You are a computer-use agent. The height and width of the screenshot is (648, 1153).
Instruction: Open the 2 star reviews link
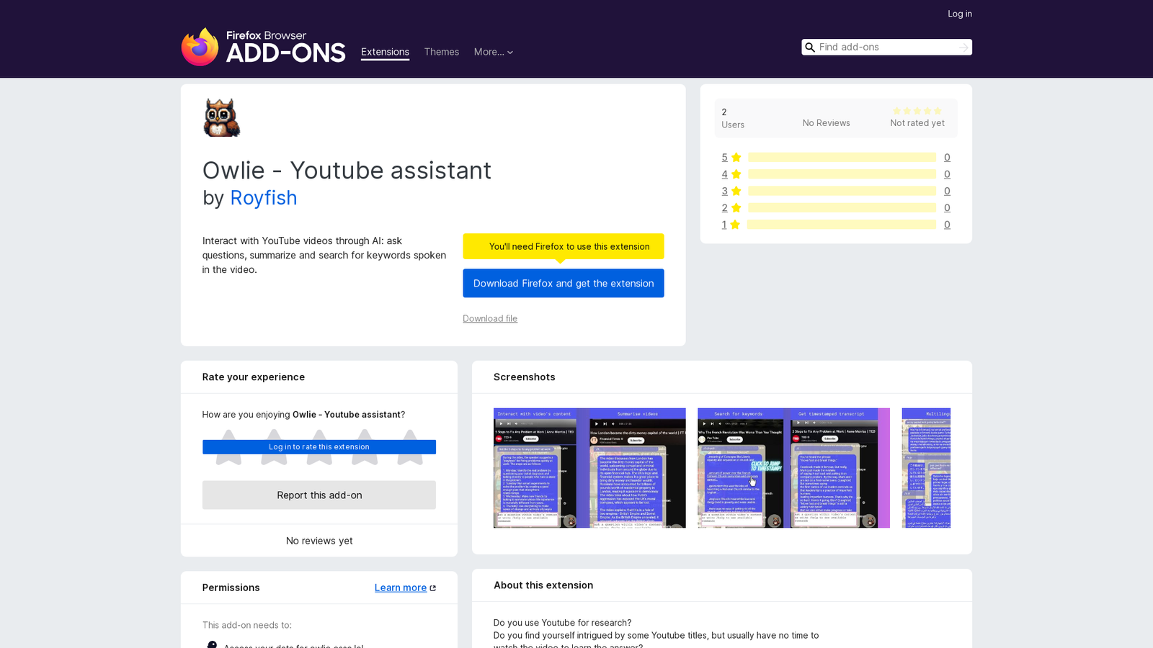click(x=731, y=207)
